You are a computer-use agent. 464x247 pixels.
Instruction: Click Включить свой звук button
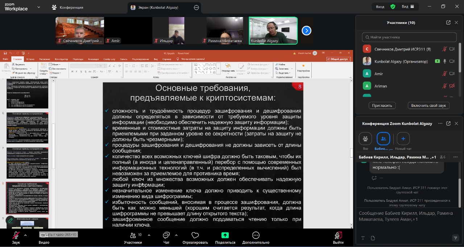click(428, 105)
